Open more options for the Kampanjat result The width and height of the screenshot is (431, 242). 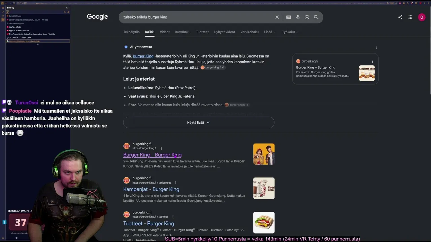176,183
